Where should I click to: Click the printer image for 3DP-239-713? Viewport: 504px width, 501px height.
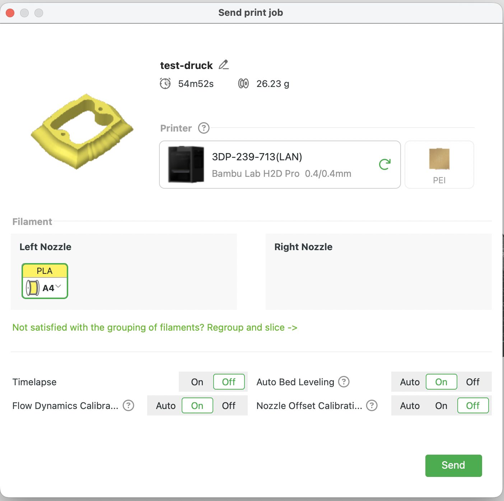click(x=186, y=164)
